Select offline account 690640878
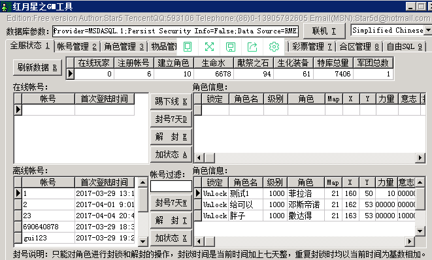432x260 pixels. [x=48, y=227]
